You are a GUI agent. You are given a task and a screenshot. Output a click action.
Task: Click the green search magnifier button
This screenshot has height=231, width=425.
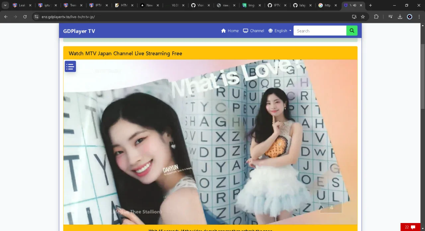coord(352,31)
